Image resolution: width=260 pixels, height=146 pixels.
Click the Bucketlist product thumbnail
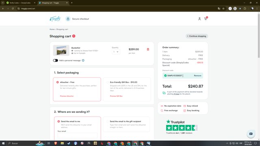click(61, 50)
